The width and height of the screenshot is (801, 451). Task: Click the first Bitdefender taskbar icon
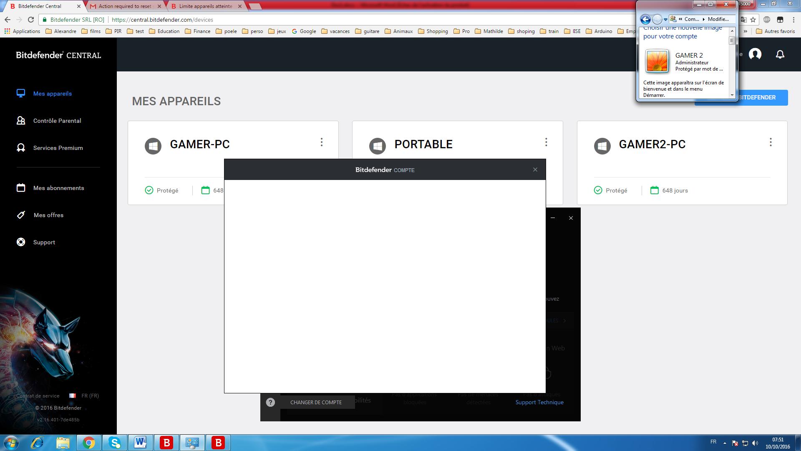coord(166,443)
